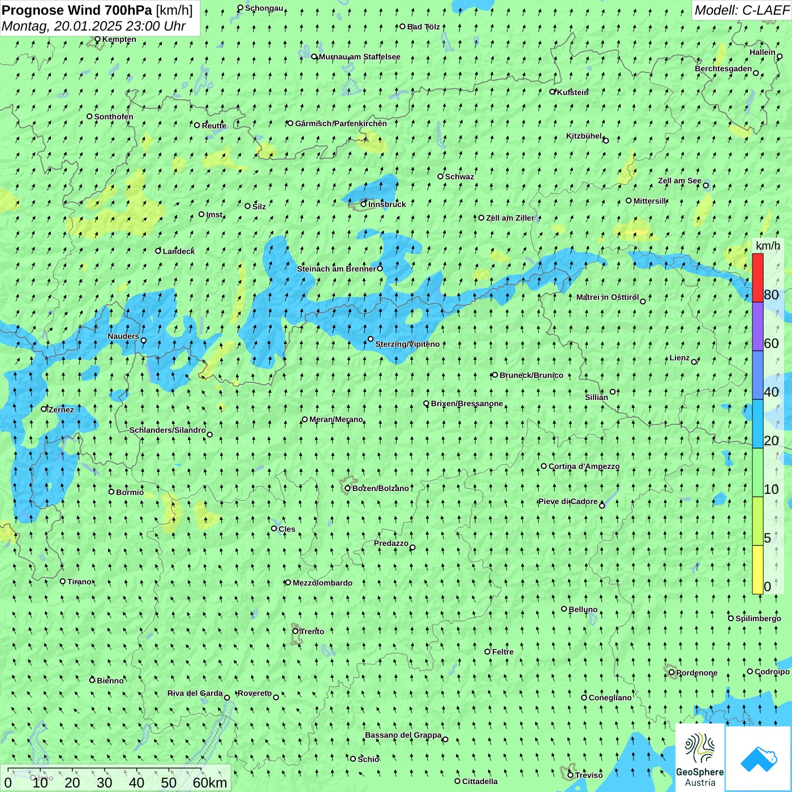Click the Schwaz location marker
This screenshot has height=792, width=792.
pyautogui.click(x=441, y=176)
